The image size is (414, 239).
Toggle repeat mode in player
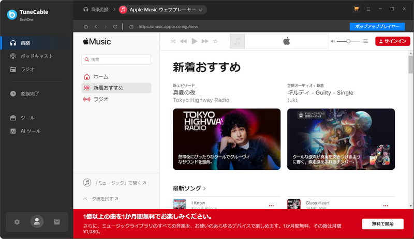(215, 41)
